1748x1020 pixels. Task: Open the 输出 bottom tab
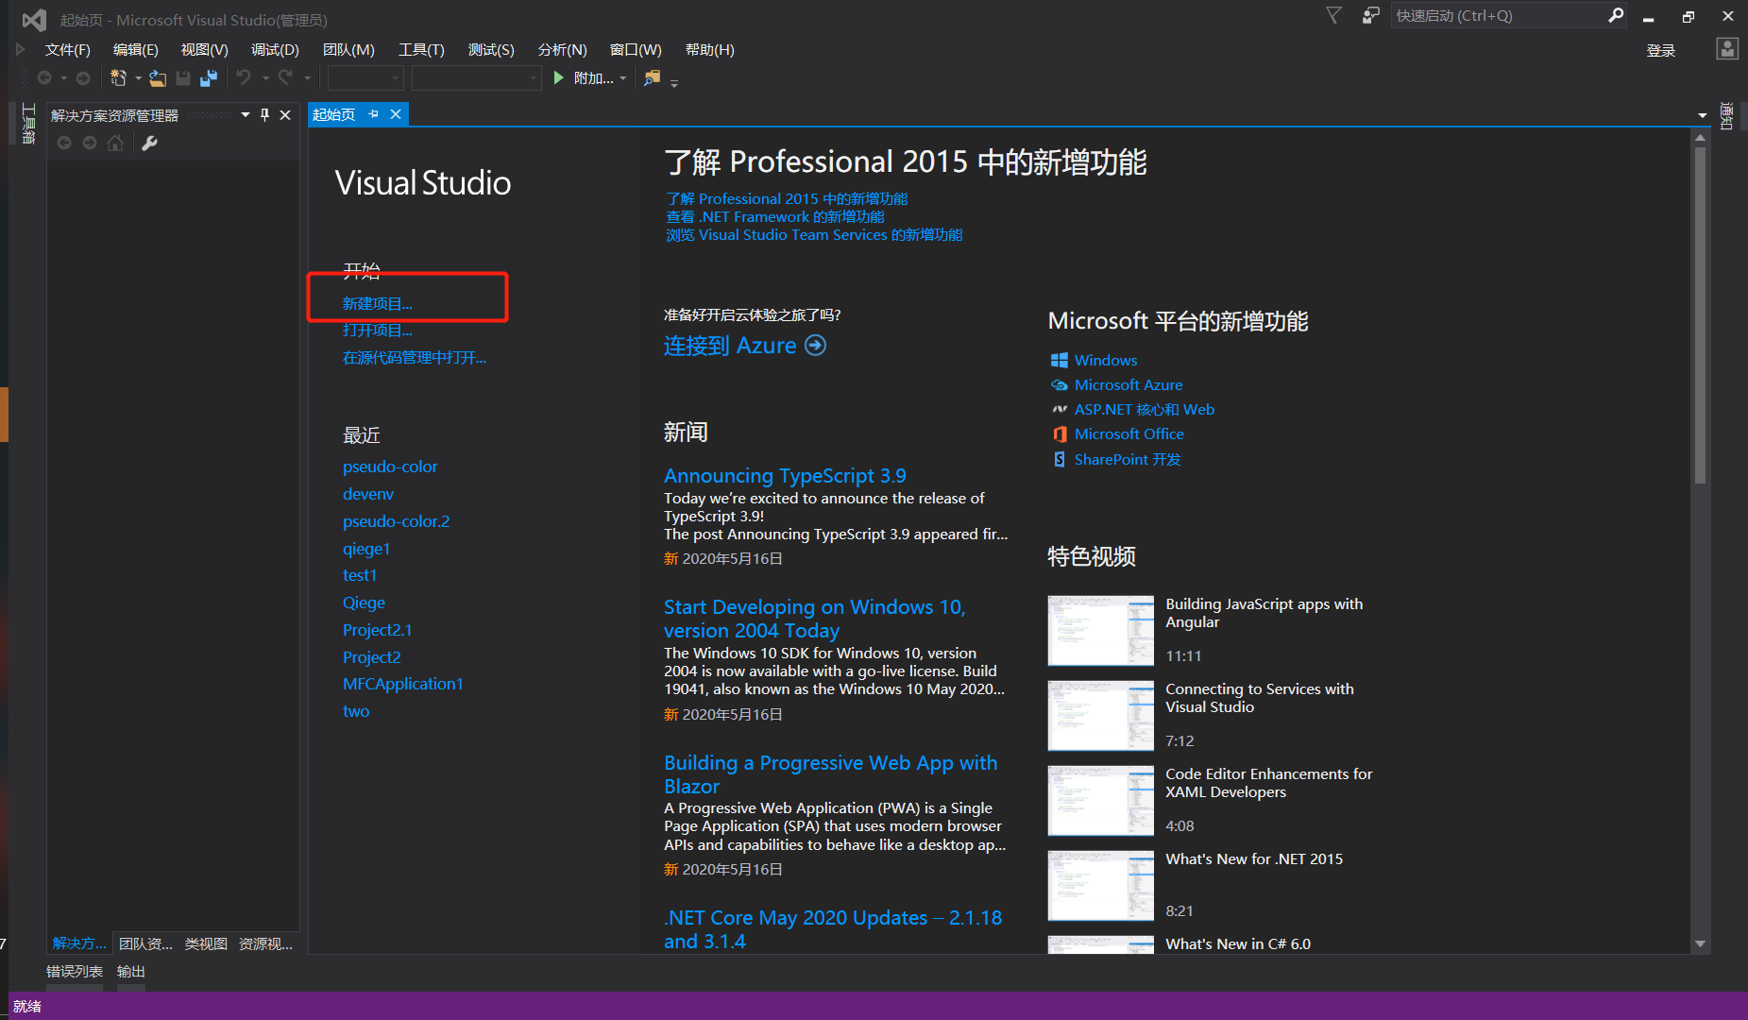pos(130,971)
